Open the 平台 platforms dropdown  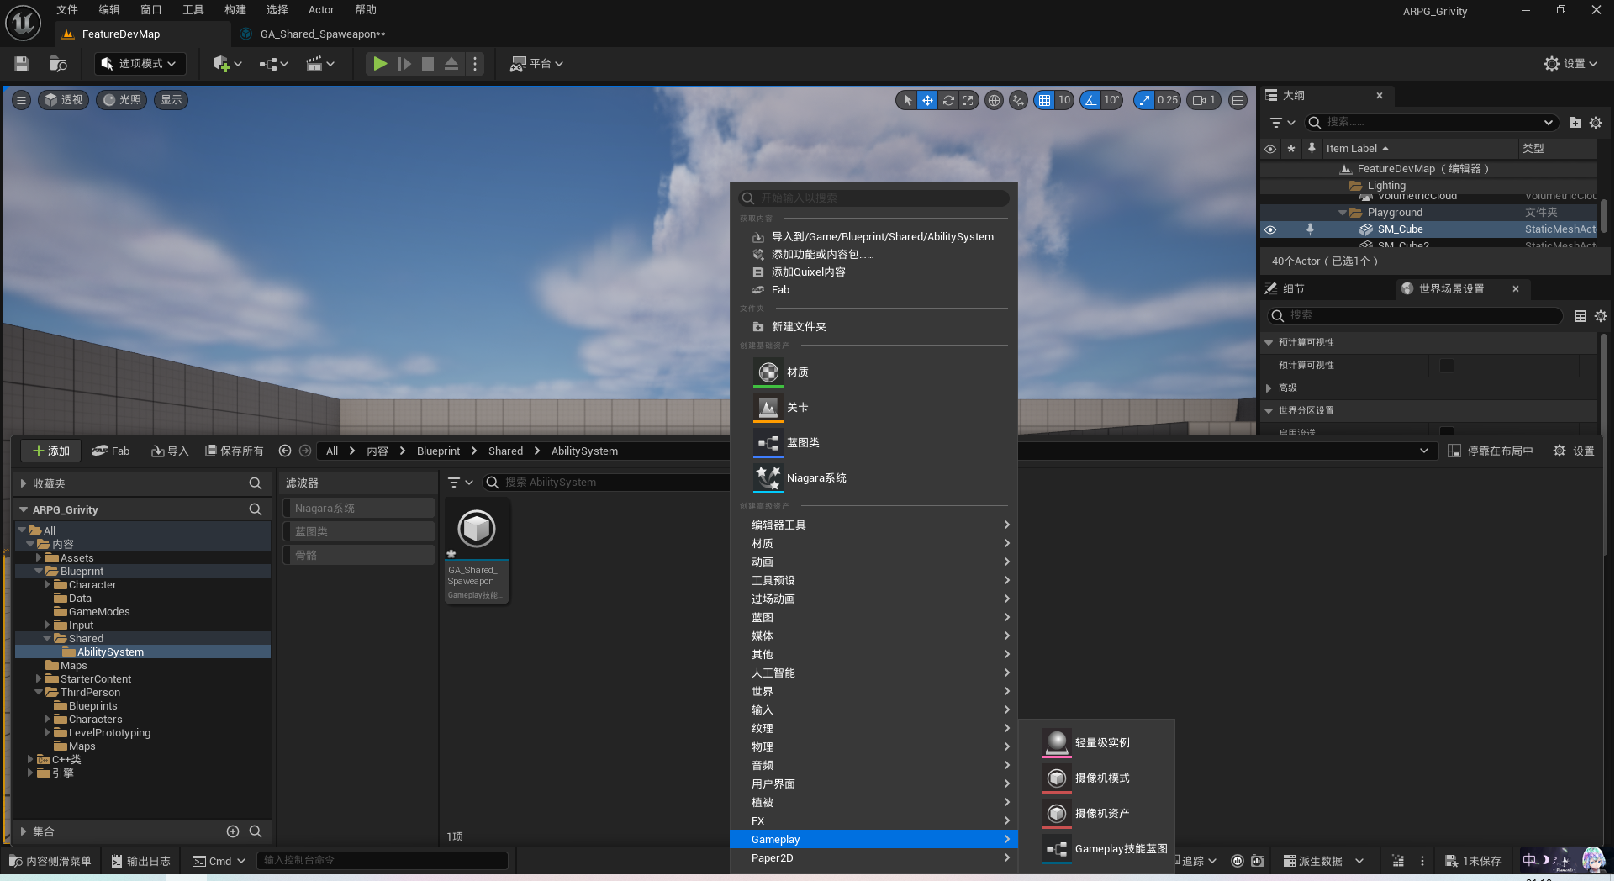536,64
